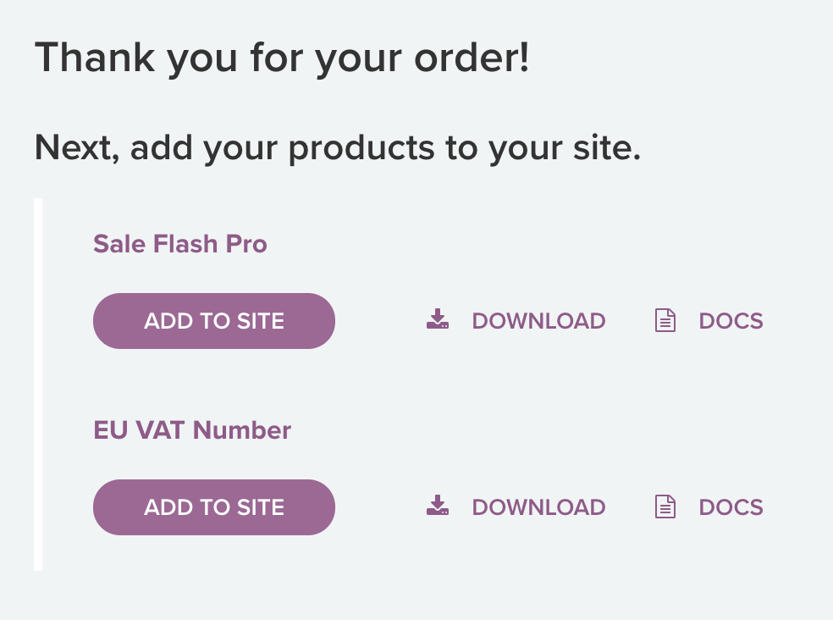Screen dimensions: 833x620
Task: Click the arrow-into-tray icon for the VAT plugin
Action: coord(439,507)
